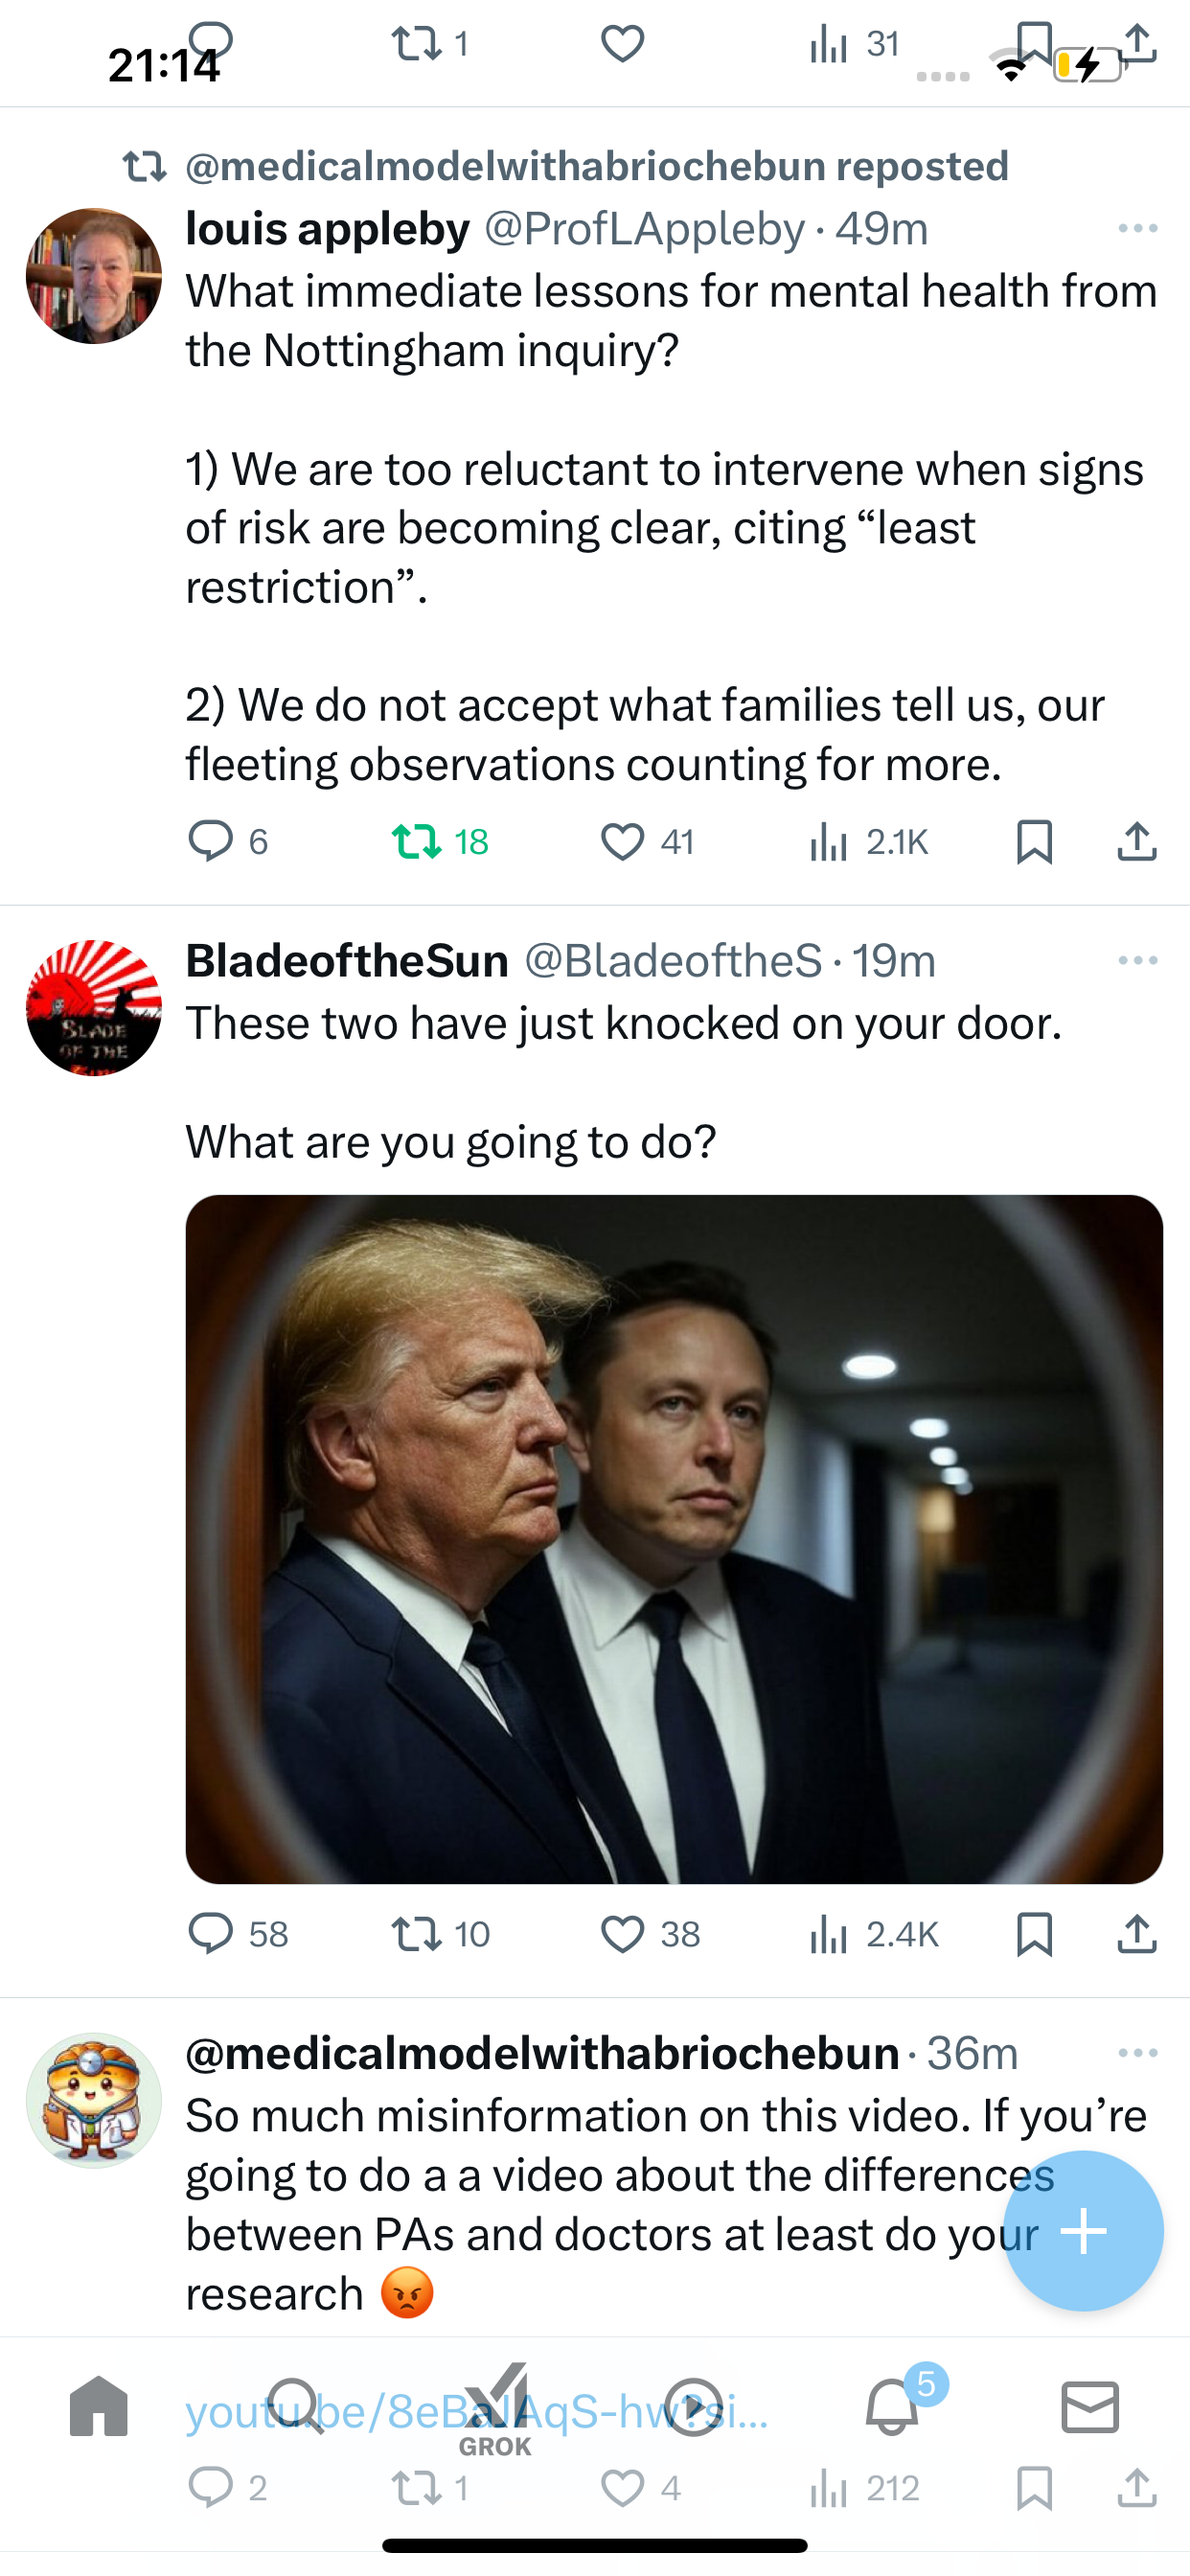Open the Home tab in bottom navigation
The width and height of the screenshot is (1190, 2576).
99,2406
